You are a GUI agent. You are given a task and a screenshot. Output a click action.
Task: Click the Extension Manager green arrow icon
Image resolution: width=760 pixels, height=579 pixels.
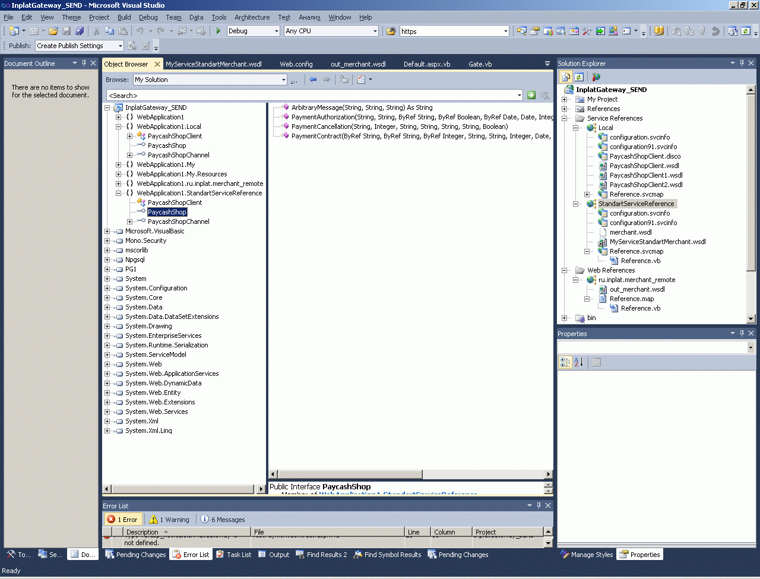point(600,31)
